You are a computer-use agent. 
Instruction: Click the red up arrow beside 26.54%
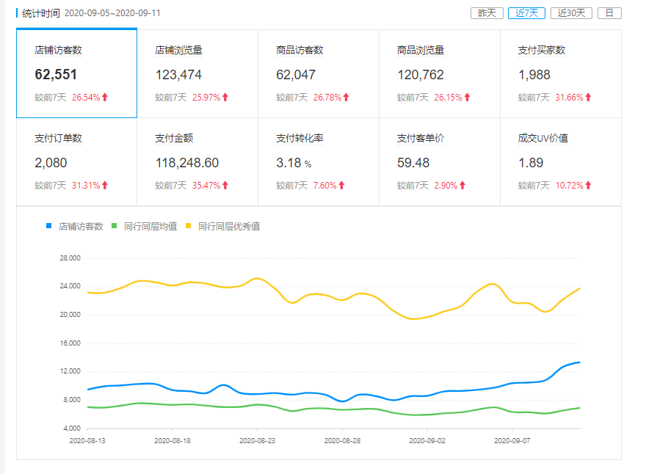tap(105, 98)
